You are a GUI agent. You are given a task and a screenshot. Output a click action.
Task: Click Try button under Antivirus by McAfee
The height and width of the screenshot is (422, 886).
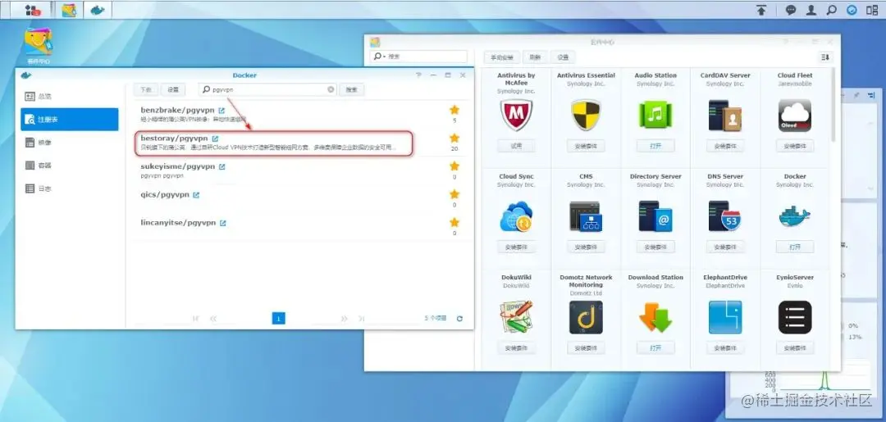point(516,146)
